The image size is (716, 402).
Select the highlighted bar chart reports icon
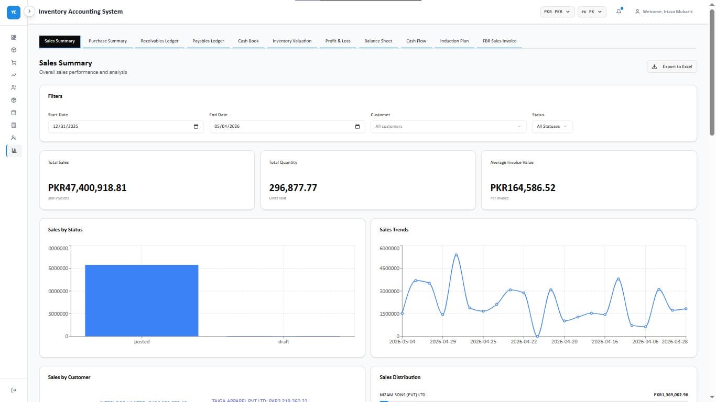coord(14,150)
